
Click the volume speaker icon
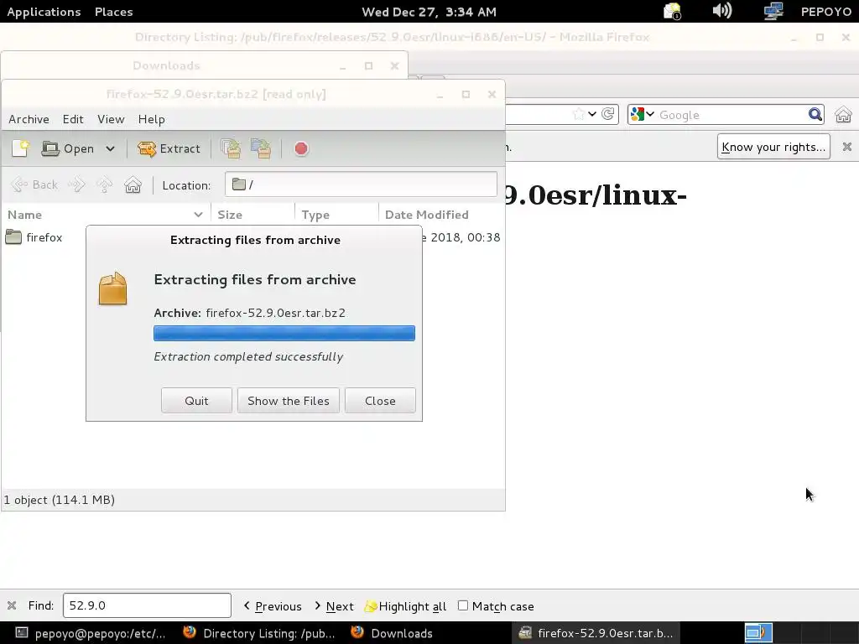click(722, 11)
